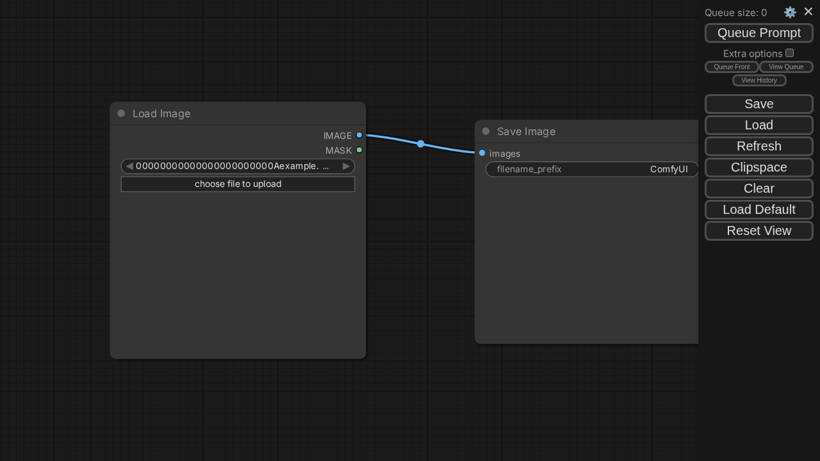
Task: Open the View History list
Action: (x=759, y=81)
